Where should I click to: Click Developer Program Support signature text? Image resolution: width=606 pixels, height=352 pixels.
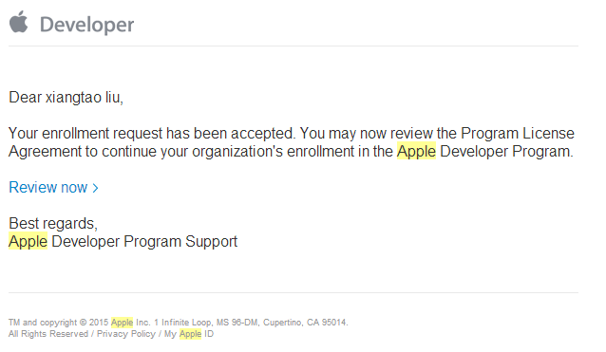pos(144,242)
